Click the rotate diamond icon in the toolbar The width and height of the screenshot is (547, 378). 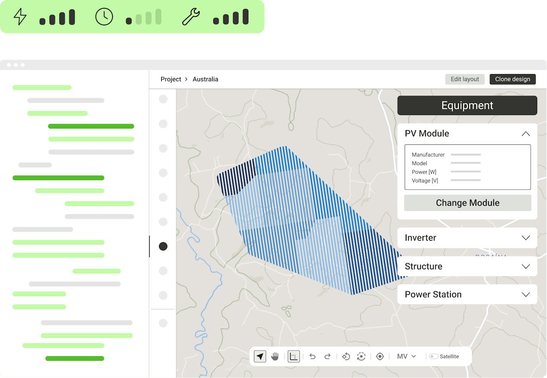(x=346, y=356)
